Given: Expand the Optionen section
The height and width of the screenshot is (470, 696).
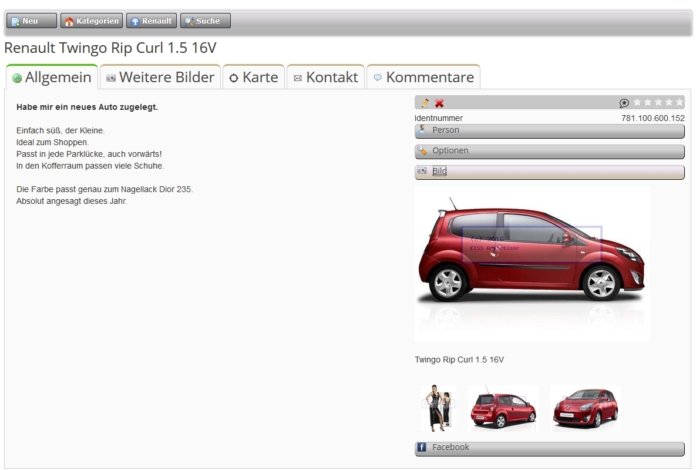Looking at the screenshot, I should click(550, 152).
